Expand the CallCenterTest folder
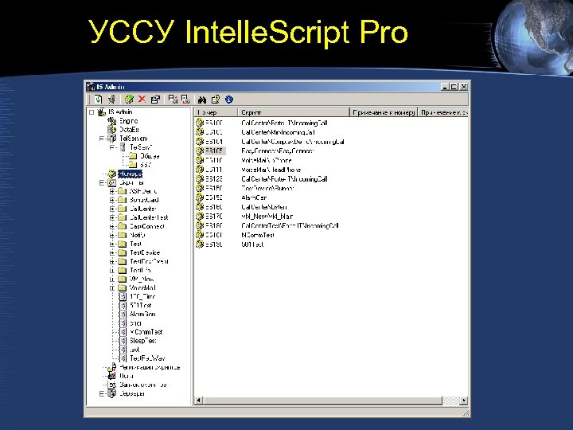573x430 pixels. pyautogui.click(x=112, y=217)
